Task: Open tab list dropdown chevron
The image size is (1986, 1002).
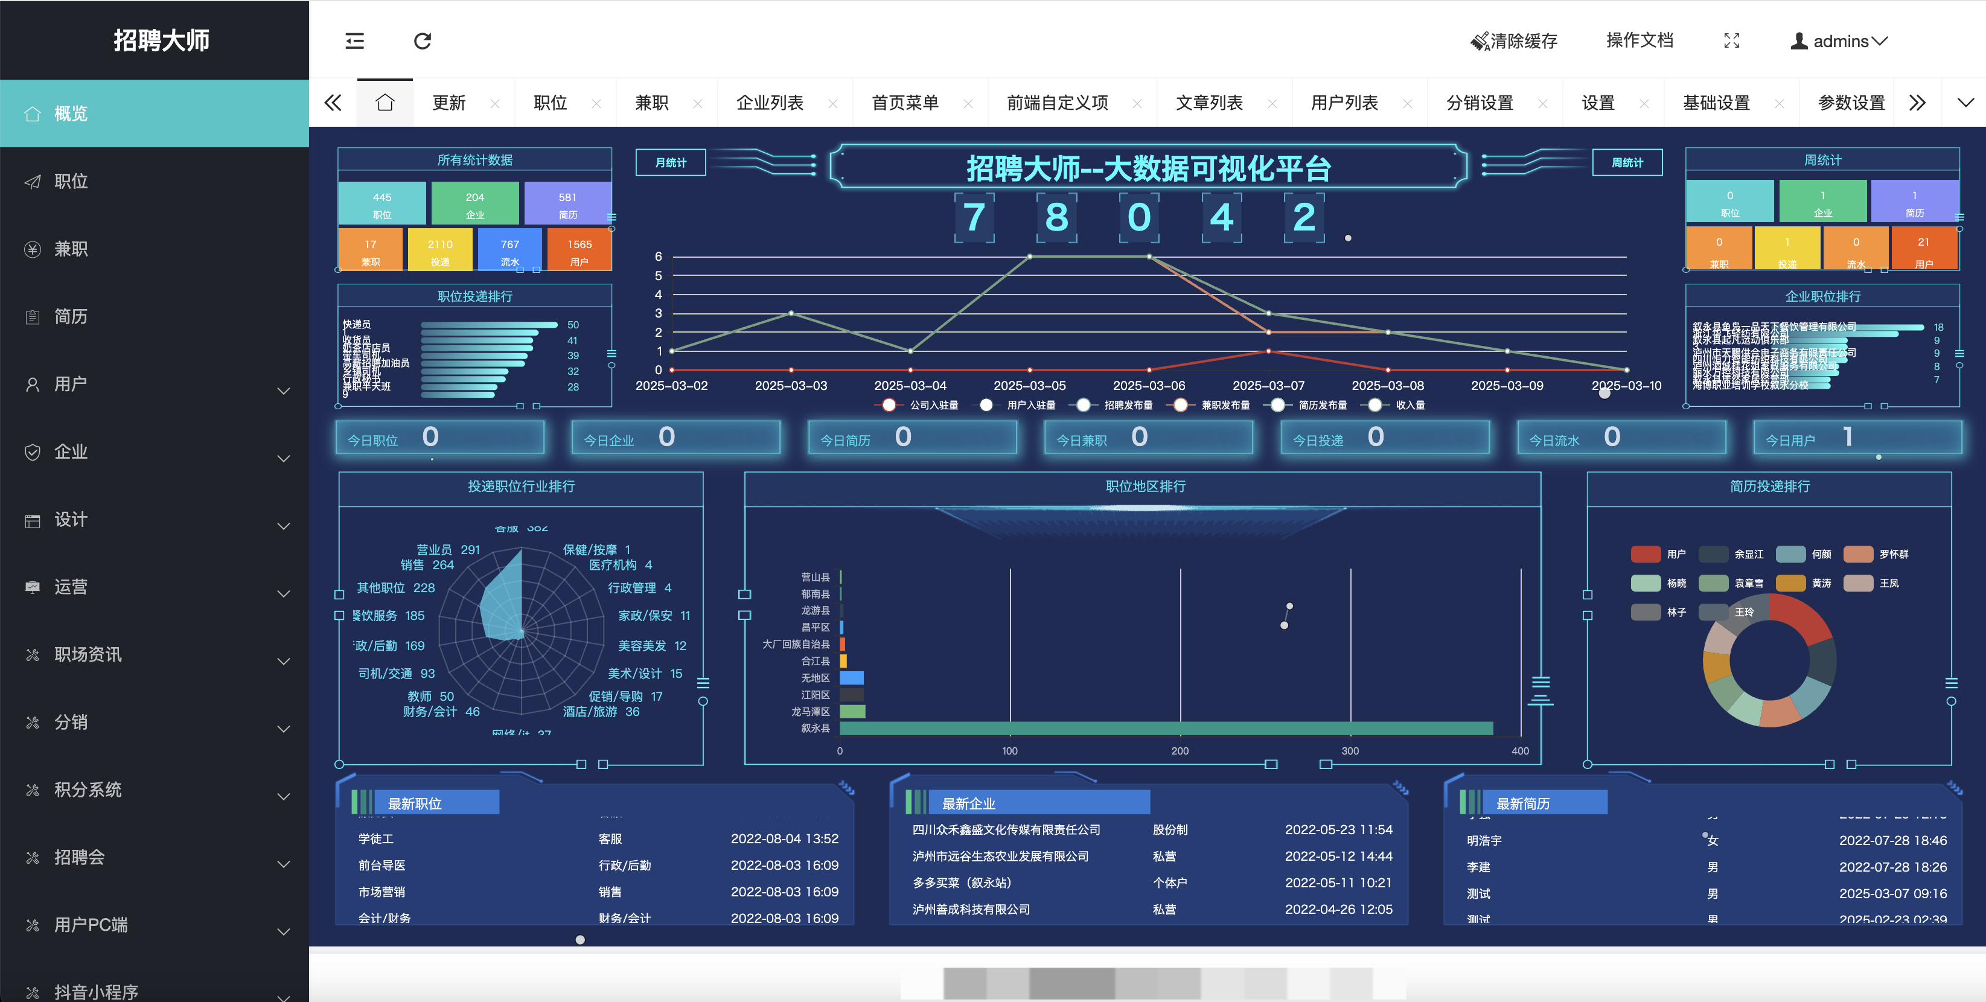Action: [1965, 103]
